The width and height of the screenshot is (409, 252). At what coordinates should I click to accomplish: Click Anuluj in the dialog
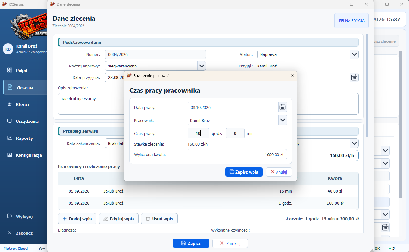pos(279,172)
